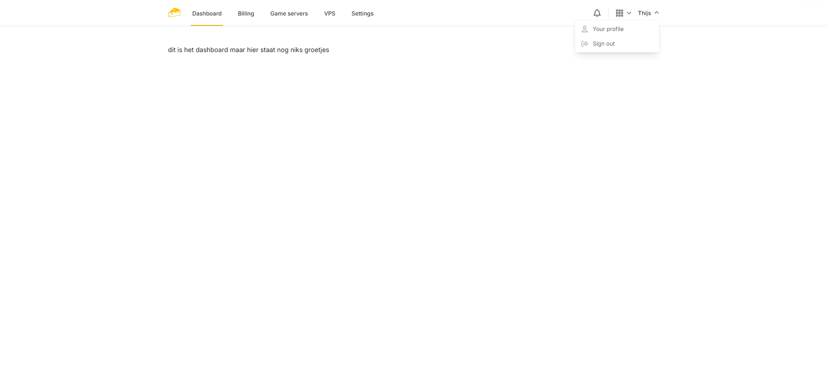Screen dimensions: 827x392
Task: Click the person icon beside Your profile
Action: click(x=584, y=29)
